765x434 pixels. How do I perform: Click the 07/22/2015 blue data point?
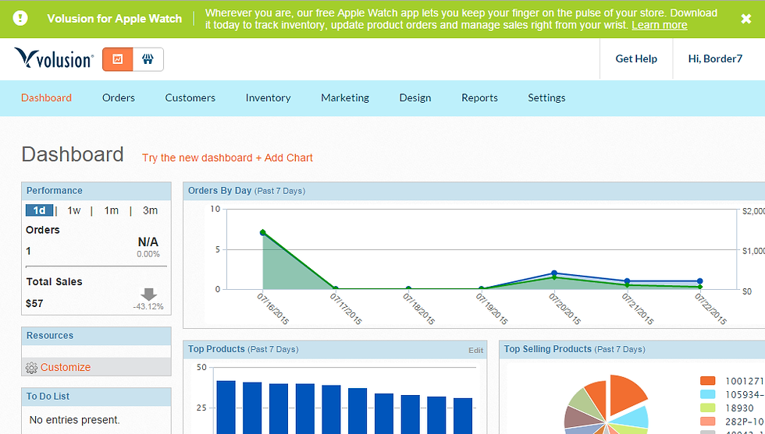tap(699, 281)
